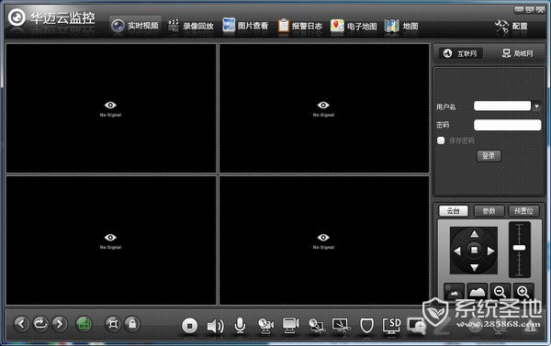
Task: Open the 地图 map tab
Action: point(401,26)
